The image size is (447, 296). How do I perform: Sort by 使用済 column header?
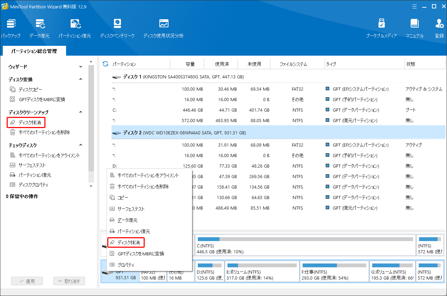coord(222,64)
